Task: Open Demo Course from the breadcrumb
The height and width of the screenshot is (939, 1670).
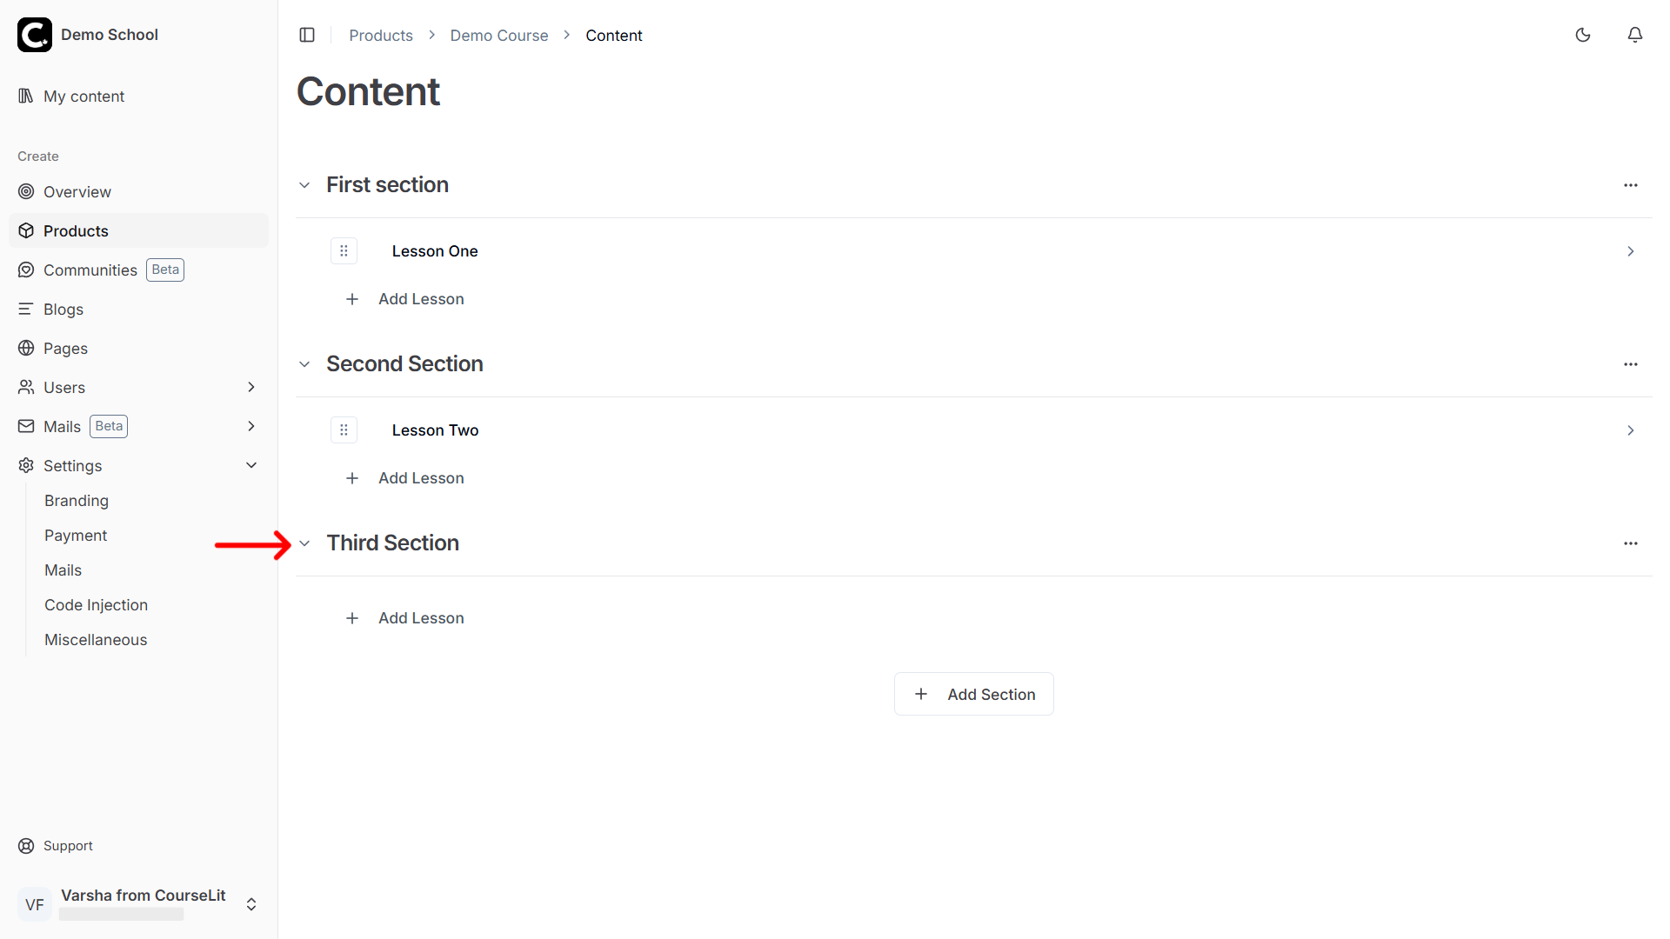Action: tap(498, 35)
